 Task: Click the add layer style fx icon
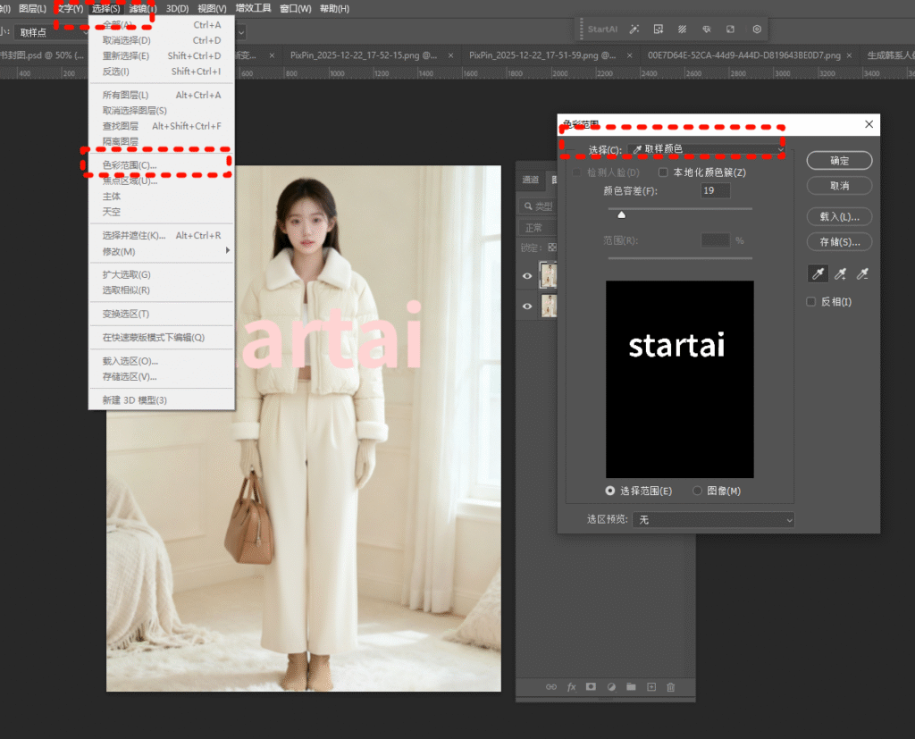[x=572, y=686]
